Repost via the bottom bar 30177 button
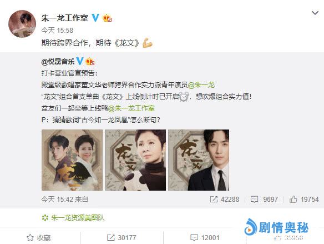The width and height of the screenshot is (324, 244). (121, 237)
